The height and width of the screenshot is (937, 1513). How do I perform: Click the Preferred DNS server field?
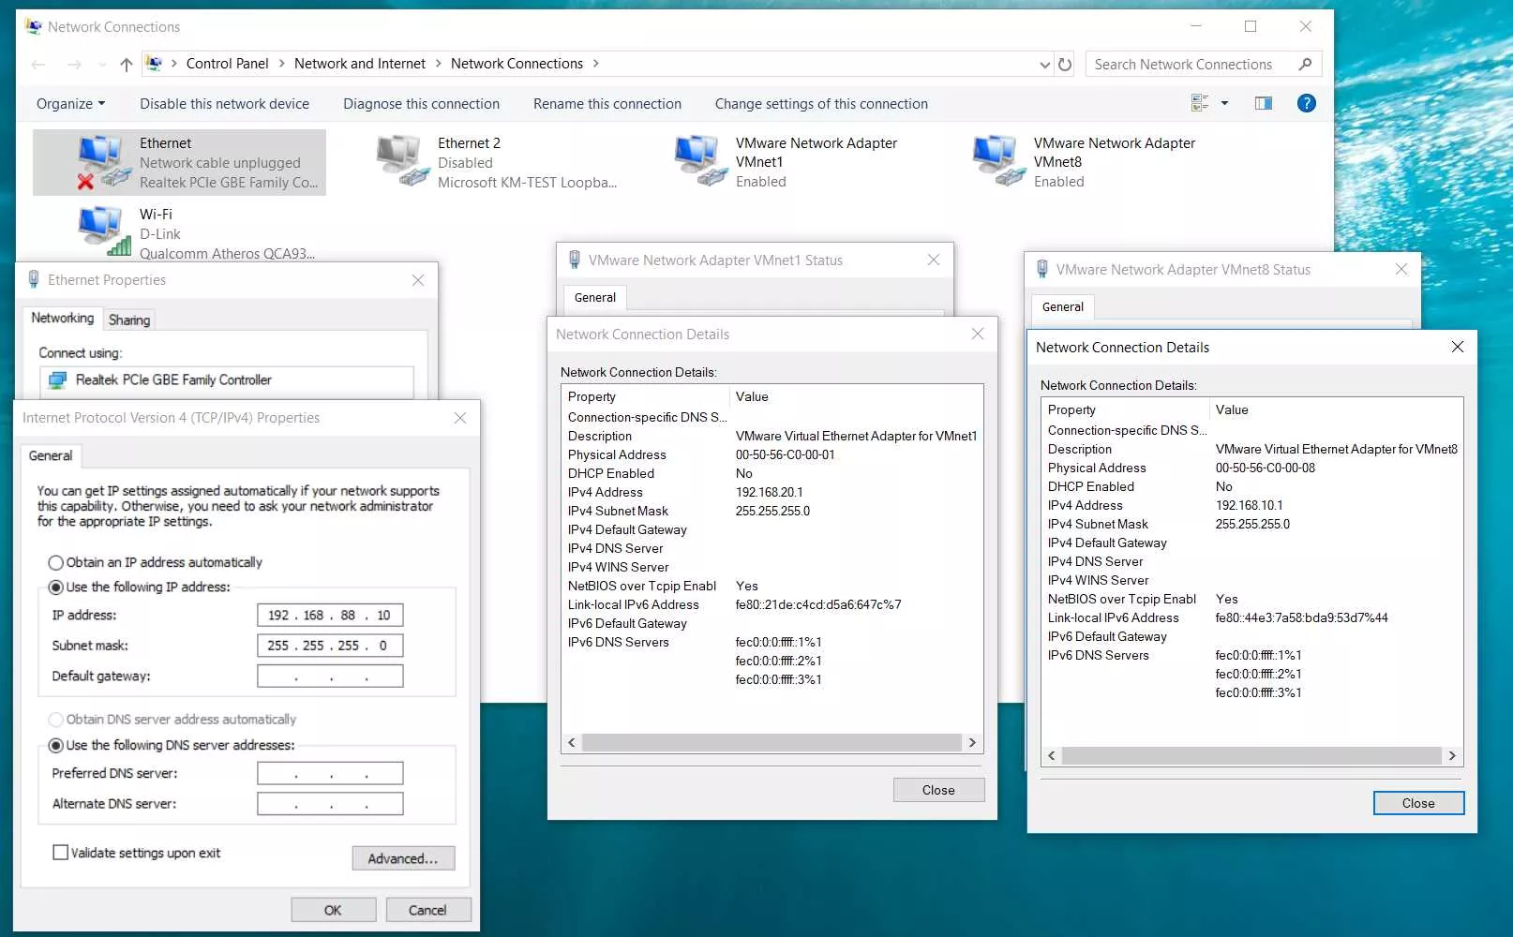330,774
